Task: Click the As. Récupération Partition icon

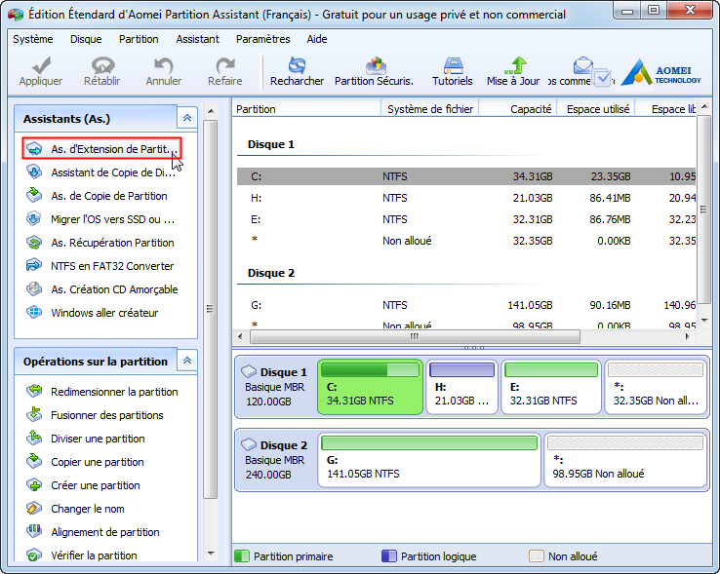Action: pyautogui.click(x=34, y=243)
